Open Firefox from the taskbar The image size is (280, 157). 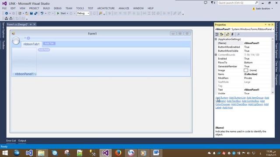pyautogui.click(x=118, y=153)
